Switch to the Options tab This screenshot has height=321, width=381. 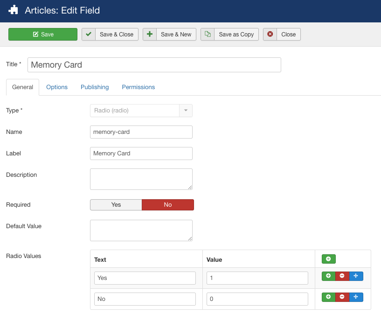(x=57, y=87)
